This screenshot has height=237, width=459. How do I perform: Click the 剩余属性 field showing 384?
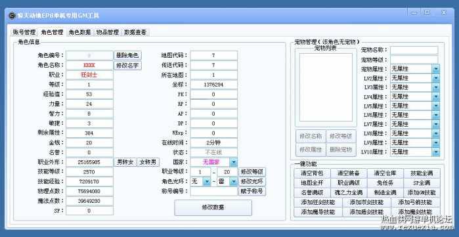pos(89,133)
